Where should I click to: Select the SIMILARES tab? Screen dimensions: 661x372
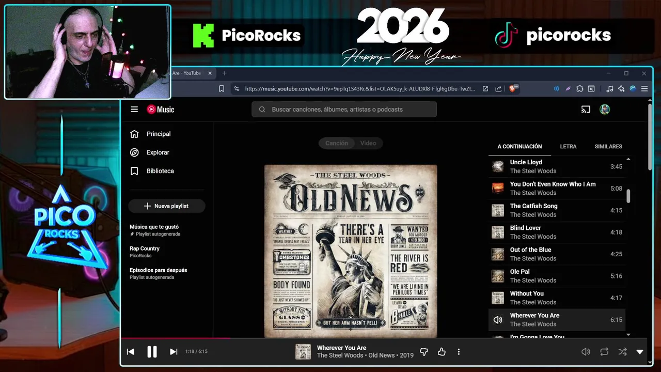(x=608, y=147)
